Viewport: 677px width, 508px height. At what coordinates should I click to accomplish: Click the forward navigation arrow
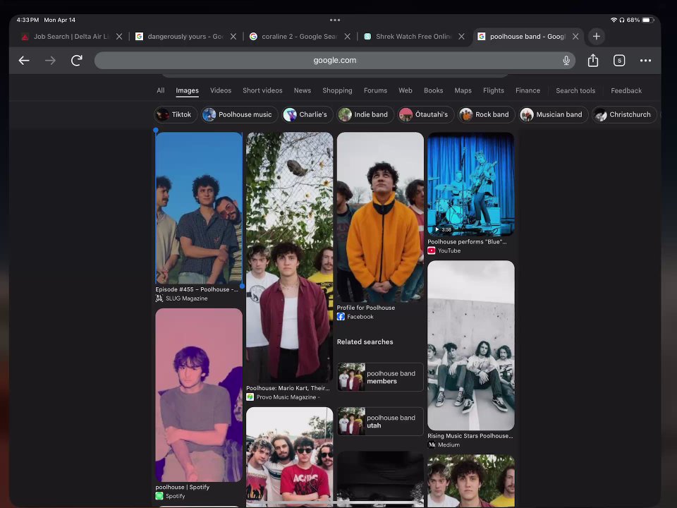[50, 61]
